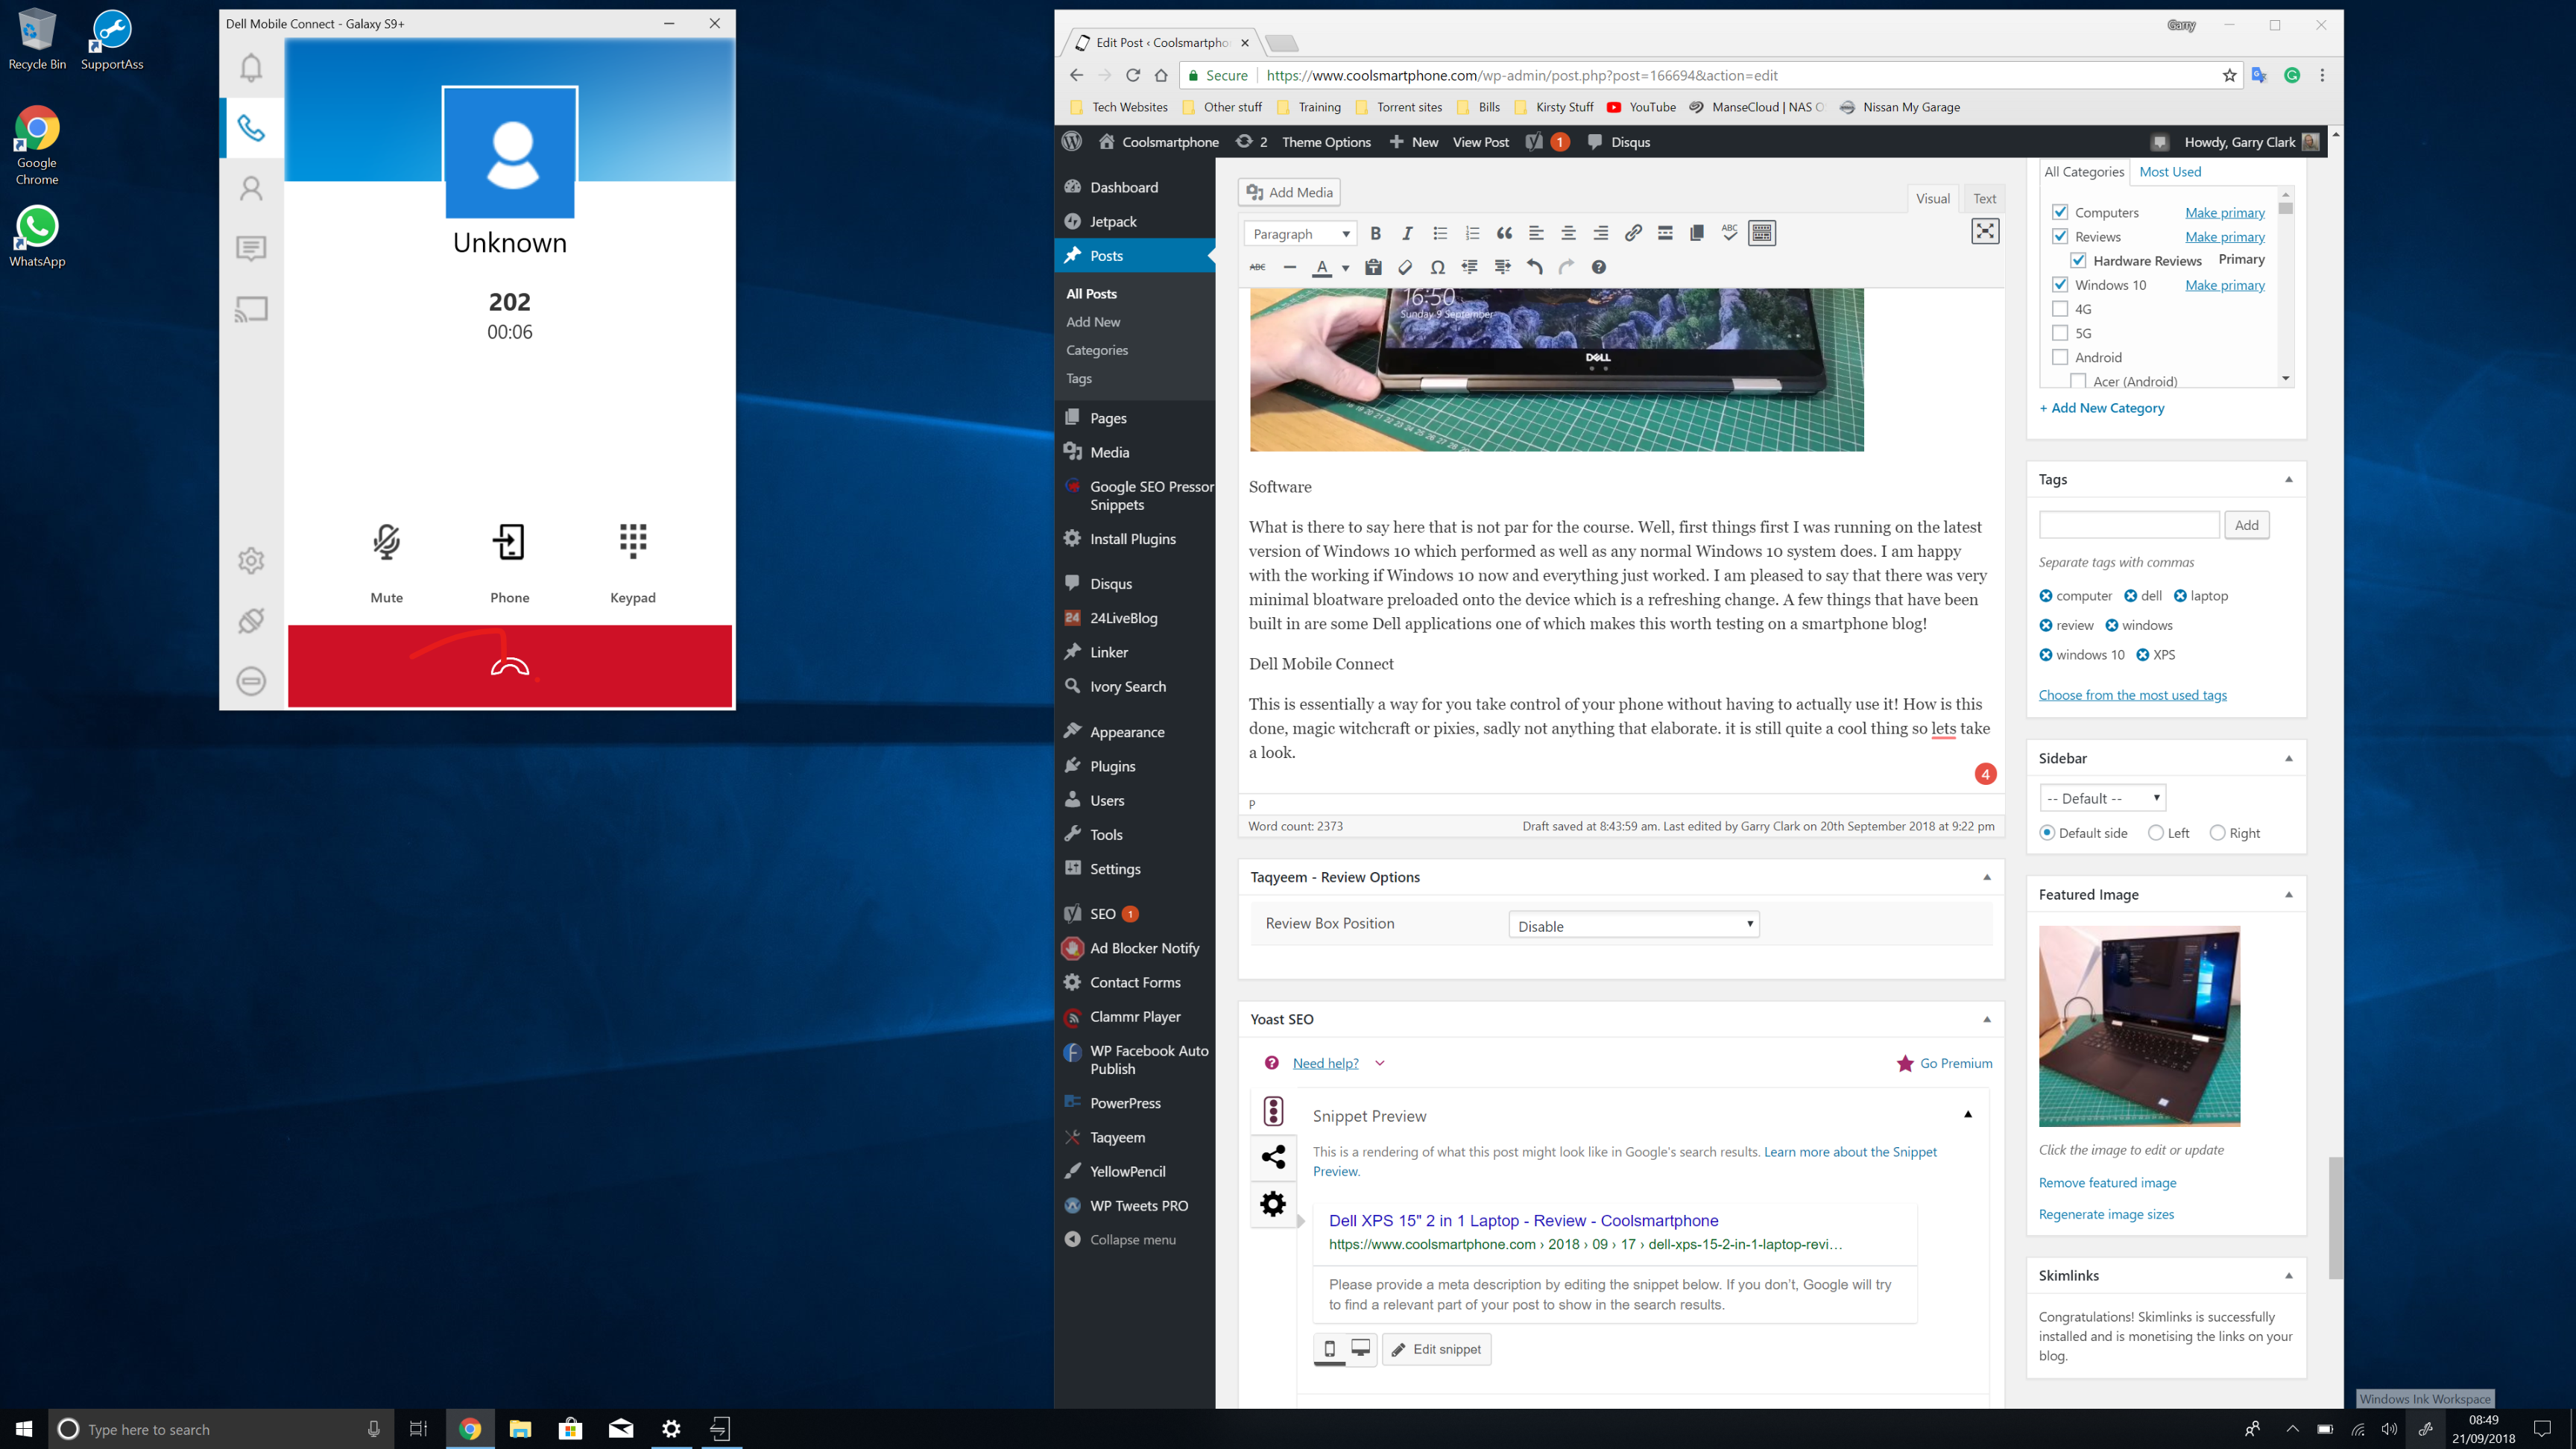Open screen mirroring icon in Dell Mobile Connect

click(x=251, y=309)
